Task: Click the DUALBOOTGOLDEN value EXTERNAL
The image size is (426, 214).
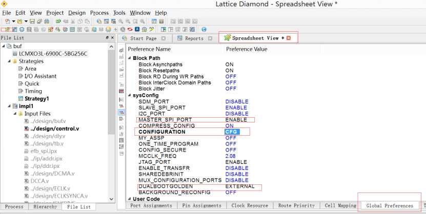Action: pos(240,186)
